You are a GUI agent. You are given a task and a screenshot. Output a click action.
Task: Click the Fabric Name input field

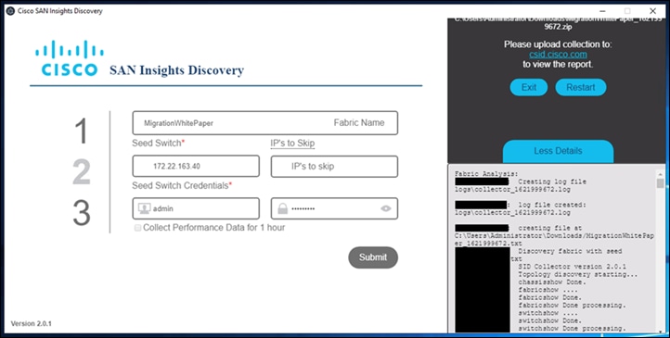264,123
